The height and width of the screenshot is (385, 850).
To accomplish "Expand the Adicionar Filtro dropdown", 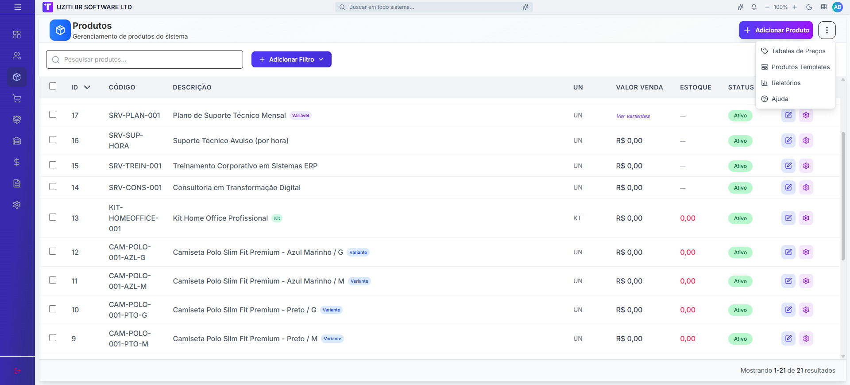I will [291, 59].
